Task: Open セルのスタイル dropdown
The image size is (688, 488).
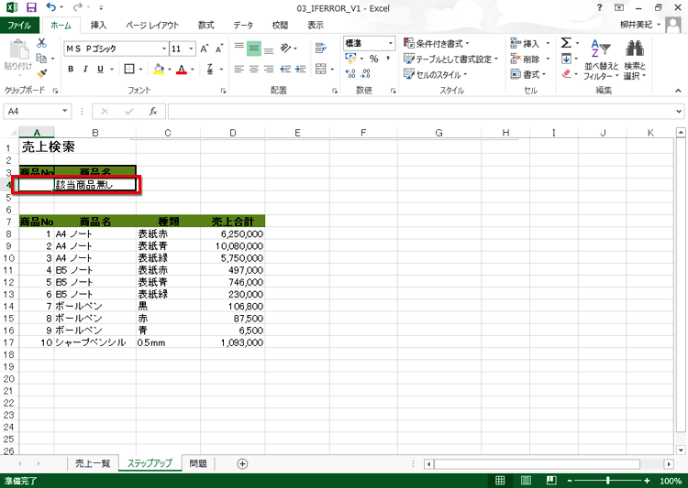Action: (x=435, y=74)
